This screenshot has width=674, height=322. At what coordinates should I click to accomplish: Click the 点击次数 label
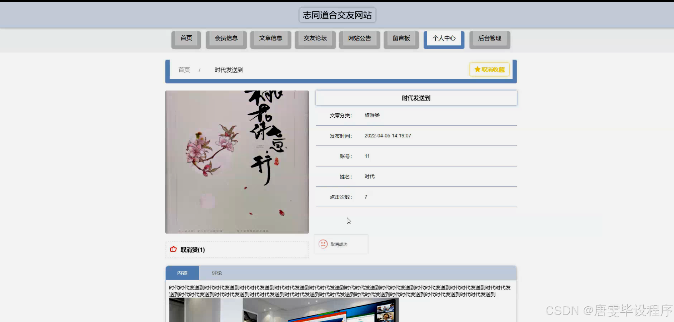341,197
